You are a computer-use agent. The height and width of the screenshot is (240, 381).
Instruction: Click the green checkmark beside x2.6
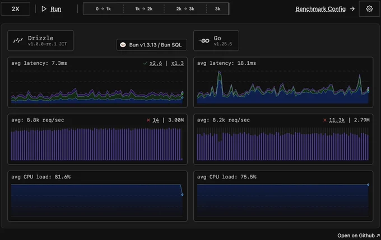(x=145, y=63)
